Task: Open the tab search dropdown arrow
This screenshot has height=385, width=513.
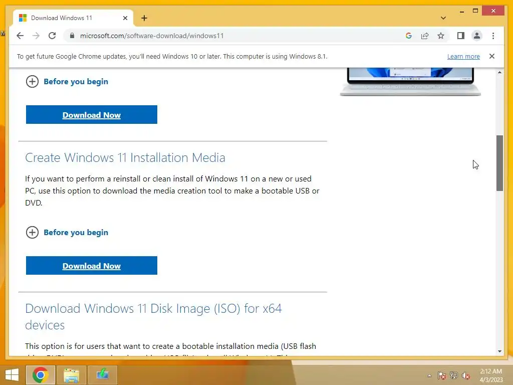Action: pos(443,18)
